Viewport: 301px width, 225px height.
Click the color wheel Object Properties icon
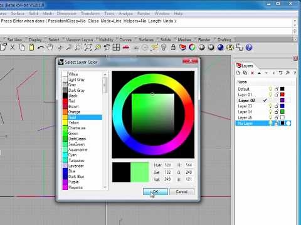click(192, 47)
